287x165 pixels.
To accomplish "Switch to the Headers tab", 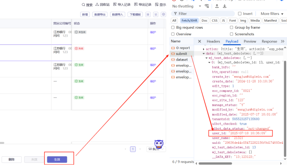I will coord(213,42).
